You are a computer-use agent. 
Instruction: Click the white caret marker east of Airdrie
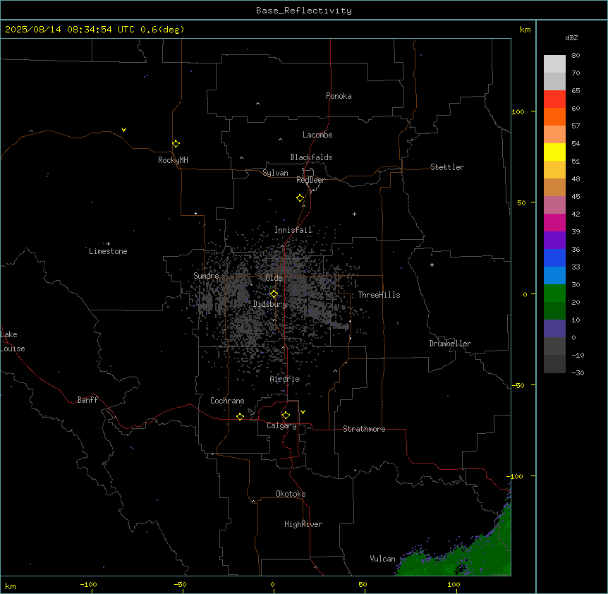click(336, 370)
